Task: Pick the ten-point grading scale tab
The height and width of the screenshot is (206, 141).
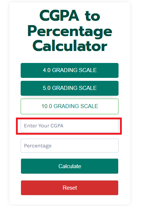Action: click(x=70, y=106)
